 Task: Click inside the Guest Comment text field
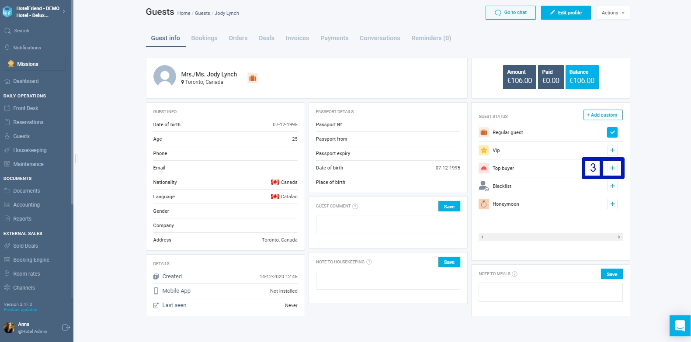pyautogui.click(x=388, y=225)
